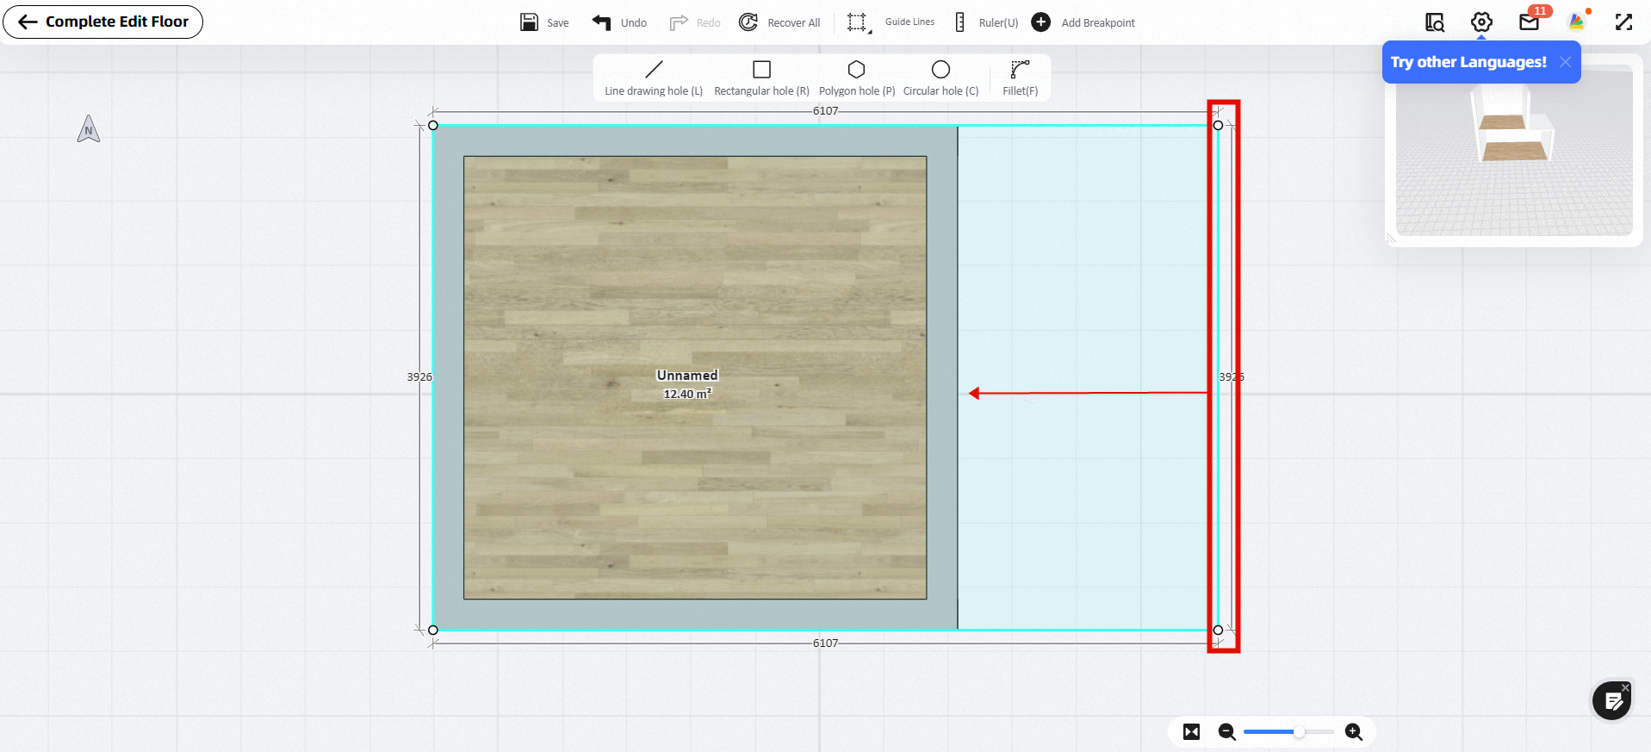Image resolution: width=1651 pixels, height=752 pixels.
Task: Select the Rectangular hole tool
Action: click(x=761, y=78)
